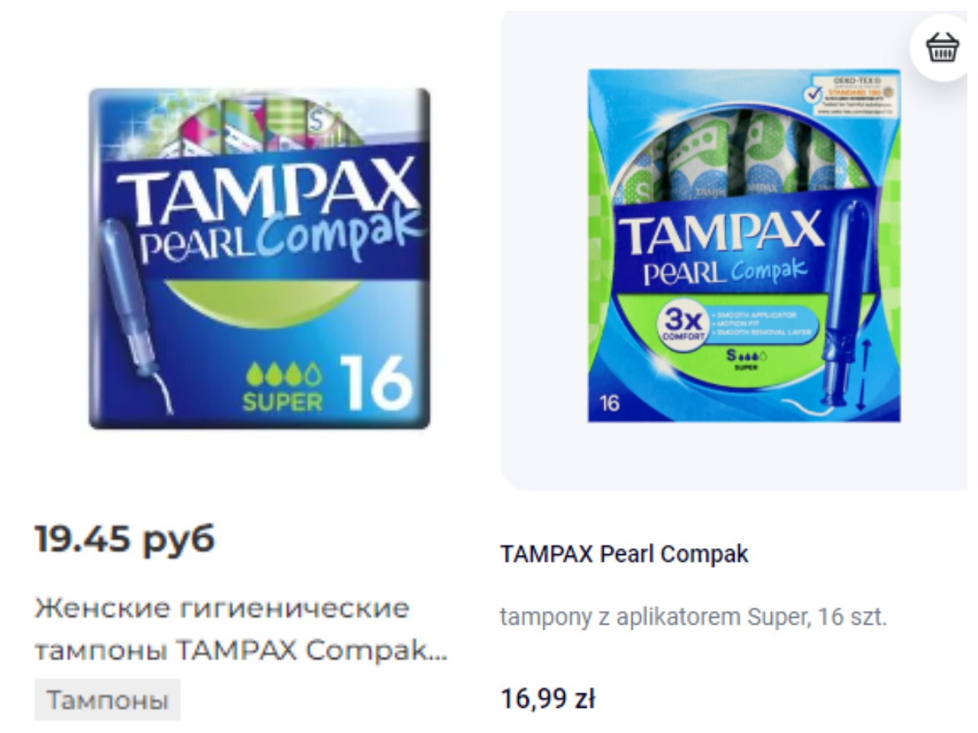The image size is (978, 733).
Task: Open the right Tampax Pearl Compak product image
Action: click(x=743, y=245)
